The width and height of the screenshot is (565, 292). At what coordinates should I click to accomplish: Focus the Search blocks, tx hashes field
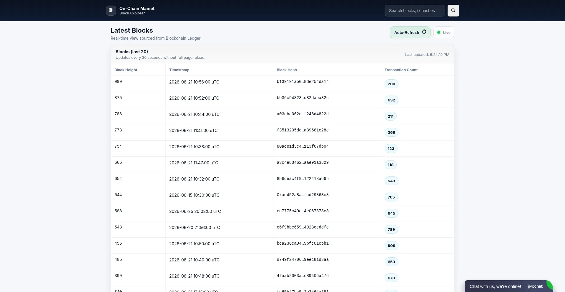tap(415, 11)
